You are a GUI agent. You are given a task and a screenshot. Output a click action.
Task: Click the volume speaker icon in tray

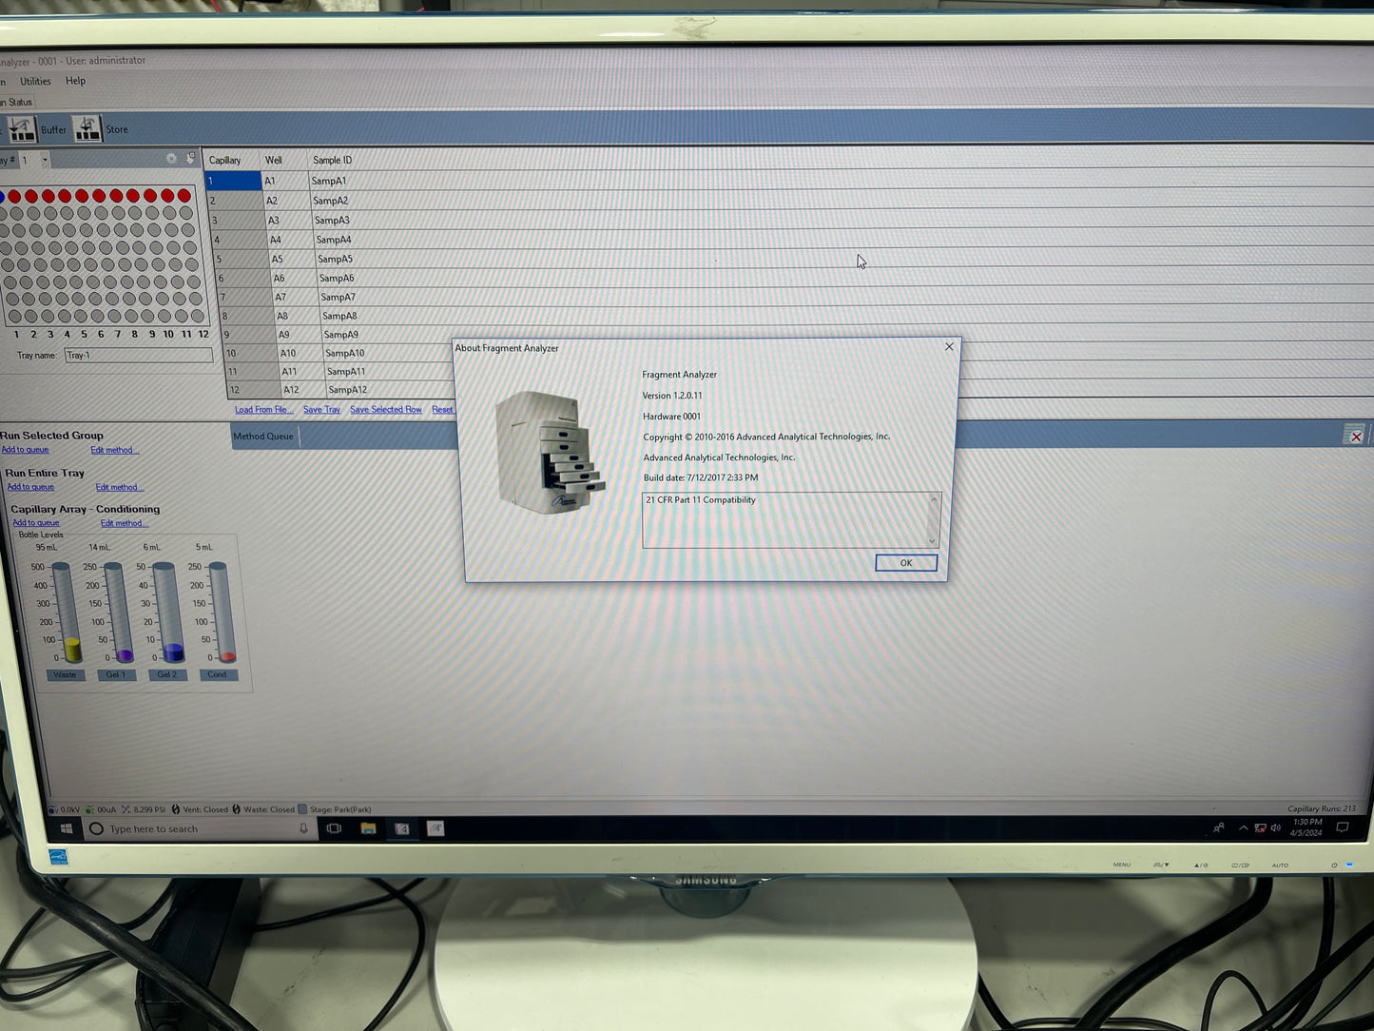click(1275, 828)
